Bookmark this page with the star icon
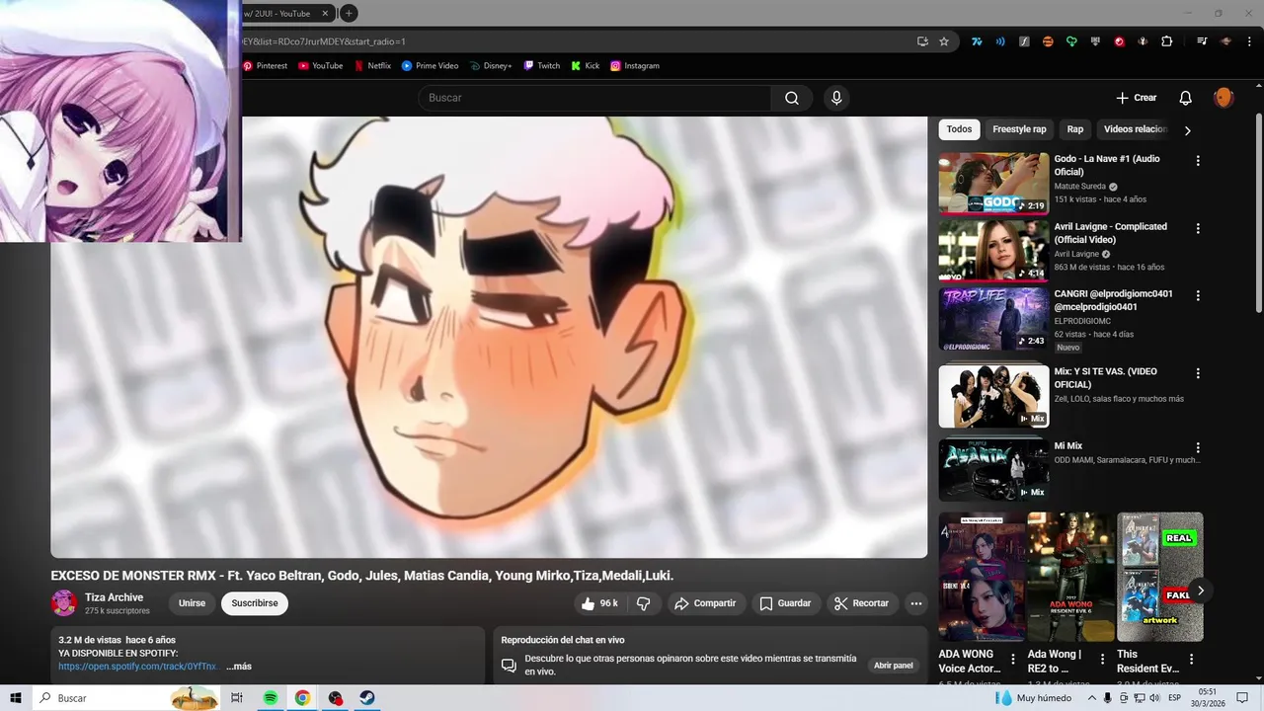This screenshot has width=1264, height=711. click(944, 41)
